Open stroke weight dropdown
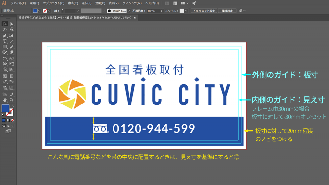Viewport: 329px width, 185px height. pos(78,11)
